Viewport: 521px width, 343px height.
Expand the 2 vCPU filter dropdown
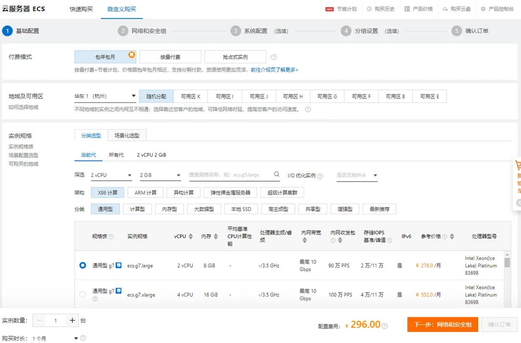tap(112, 175)
